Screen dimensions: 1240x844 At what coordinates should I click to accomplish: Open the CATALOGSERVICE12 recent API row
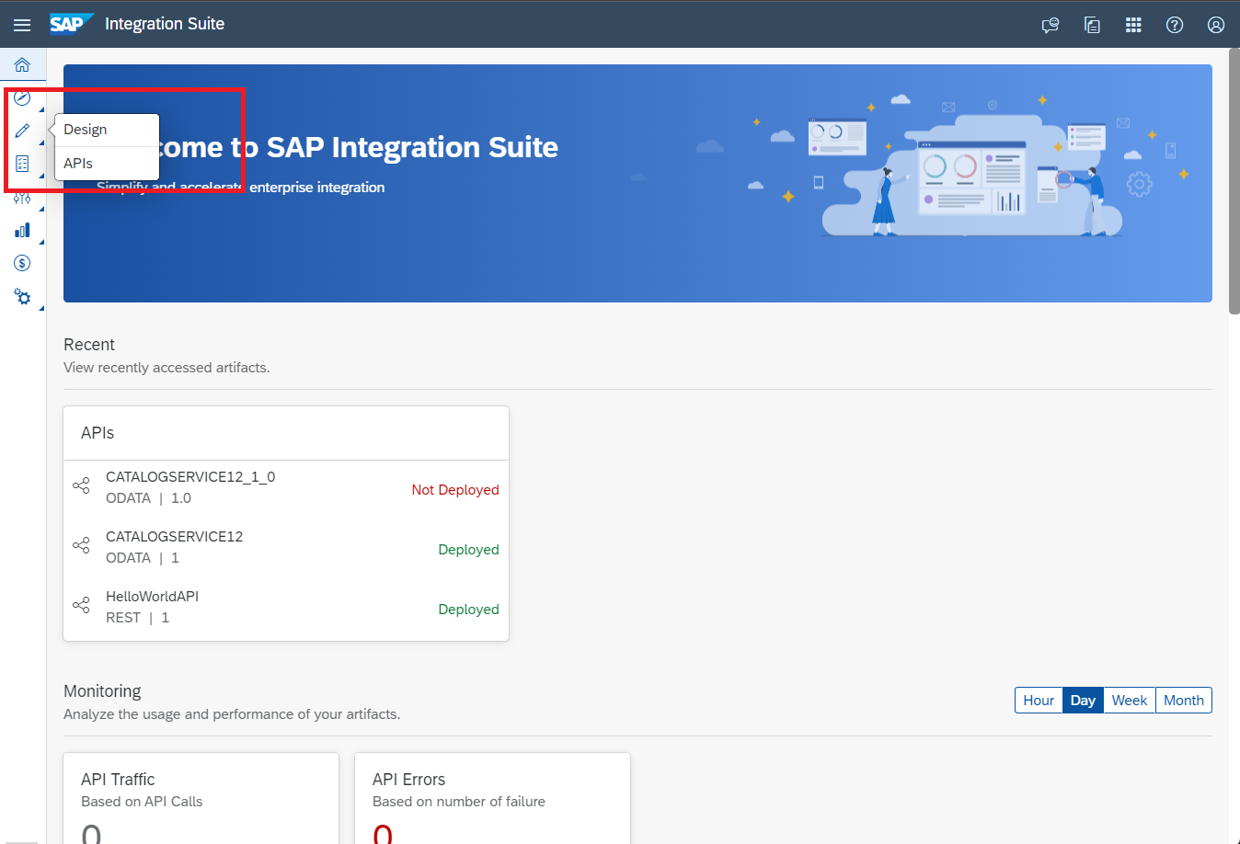pyautogui.click(x=286, y=548)
